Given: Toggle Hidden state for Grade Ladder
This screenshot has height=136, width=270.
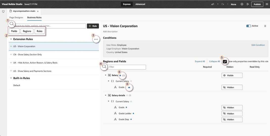Looking at the screenshot, I should point(232,114).
